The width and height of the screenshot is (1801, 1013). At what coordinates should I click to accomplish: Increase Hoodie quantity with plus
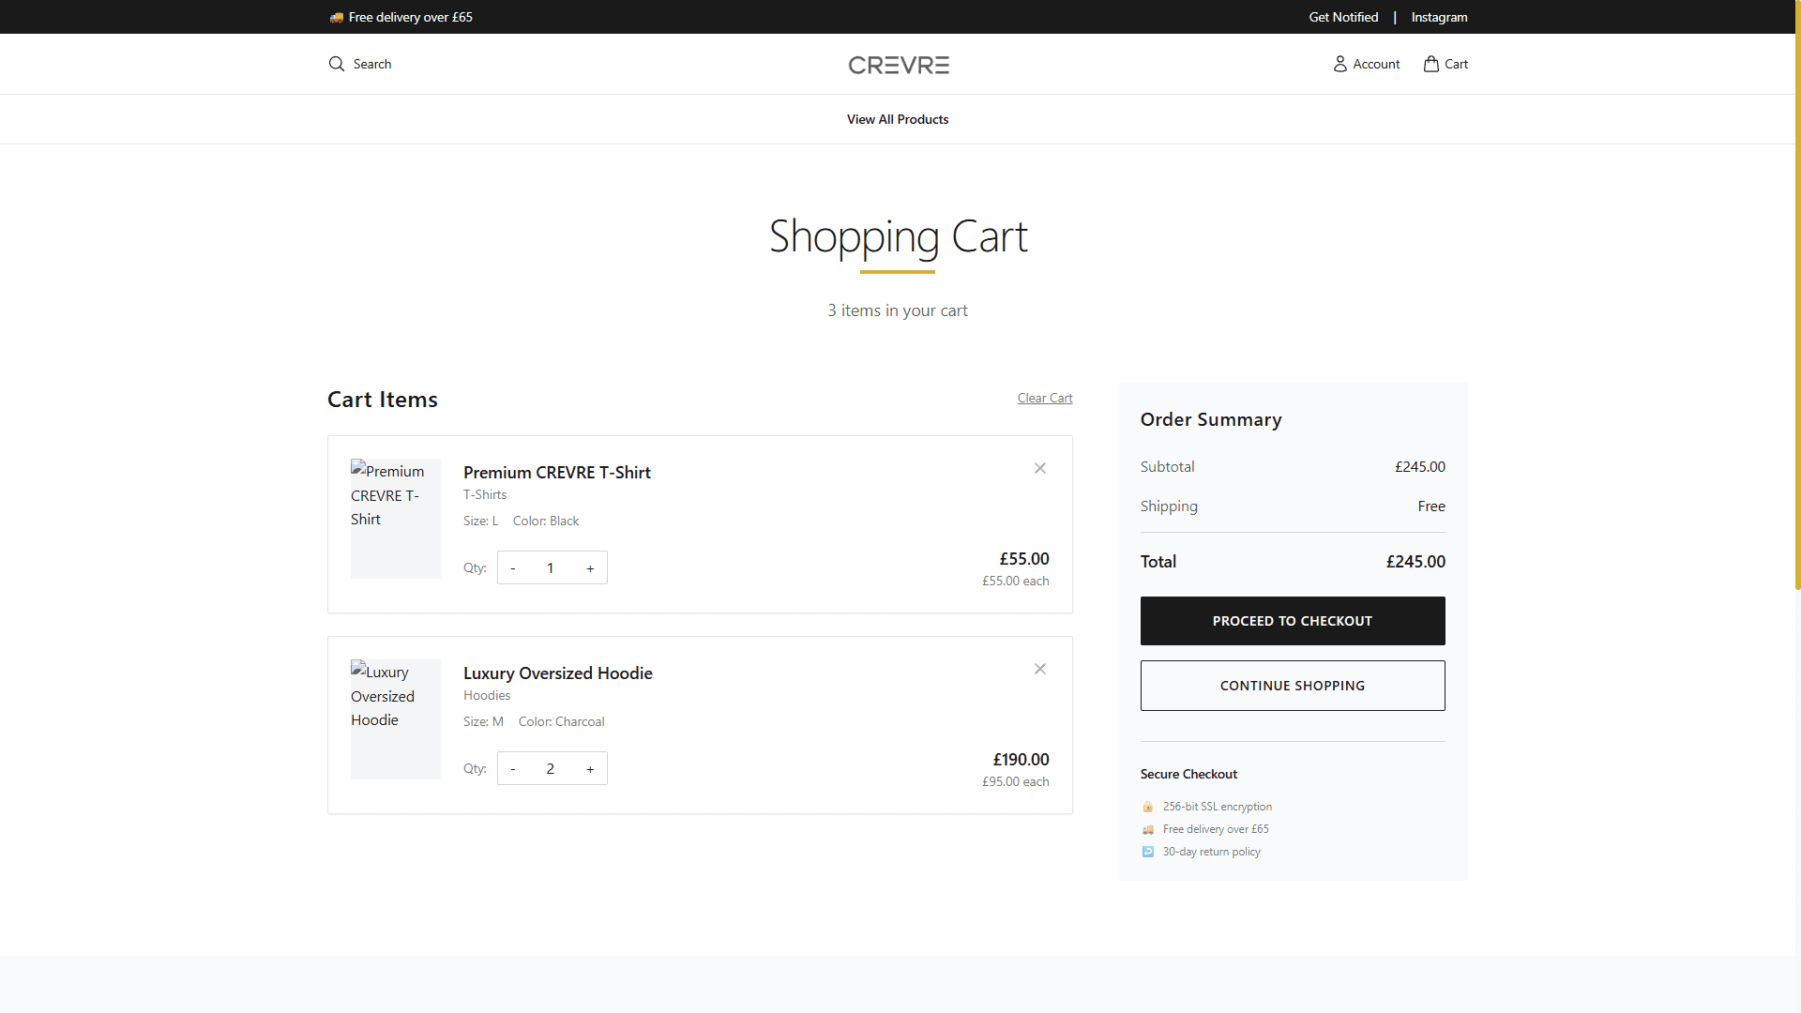(x=590, y=769)
